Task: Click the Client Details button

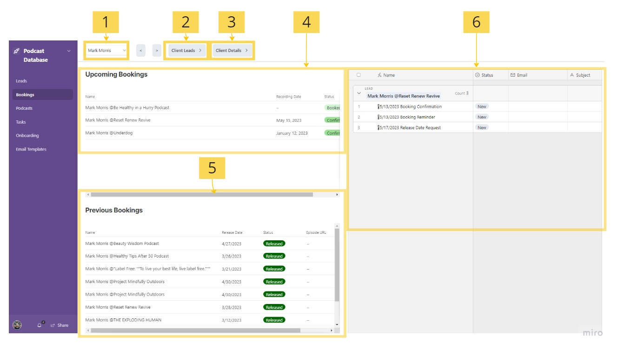Action: (x=232, y=50)
